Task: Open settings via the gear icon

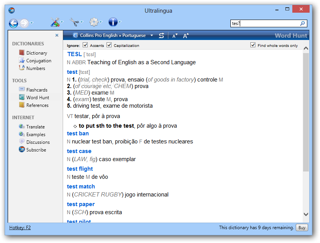Action: (x=94, y=22)
